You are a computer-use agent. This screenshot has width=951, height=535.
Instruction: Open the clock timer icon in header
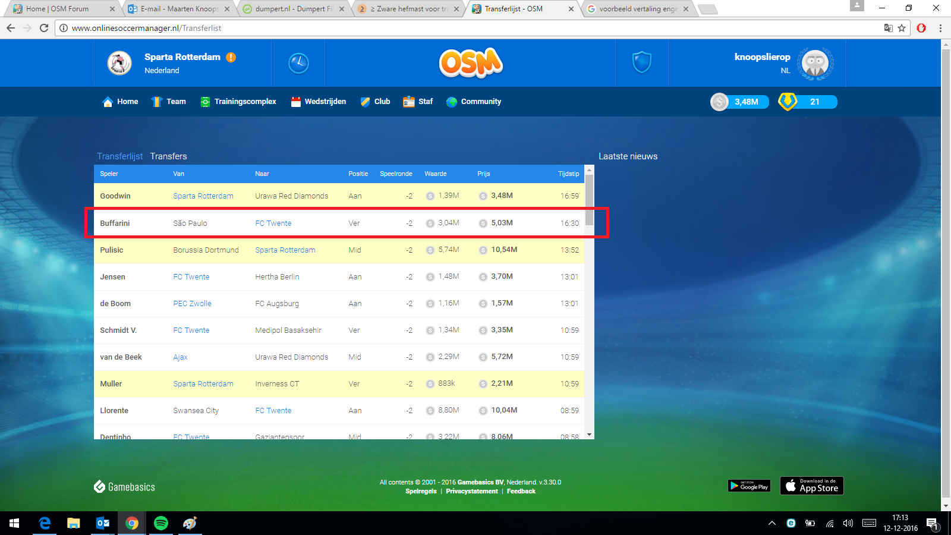[298, 63]
